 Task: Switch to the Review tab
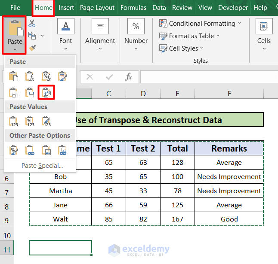point(182,8)
